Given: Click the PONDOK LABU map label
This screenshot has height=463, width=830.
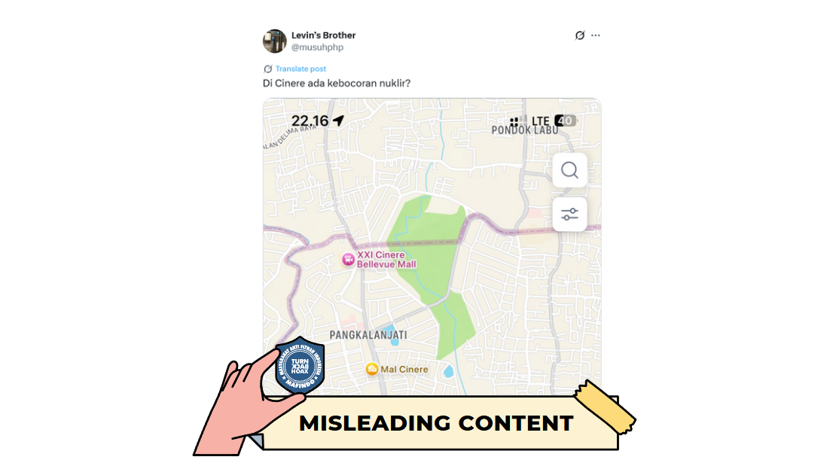Looking at the screenshot, I should point(525,130).
